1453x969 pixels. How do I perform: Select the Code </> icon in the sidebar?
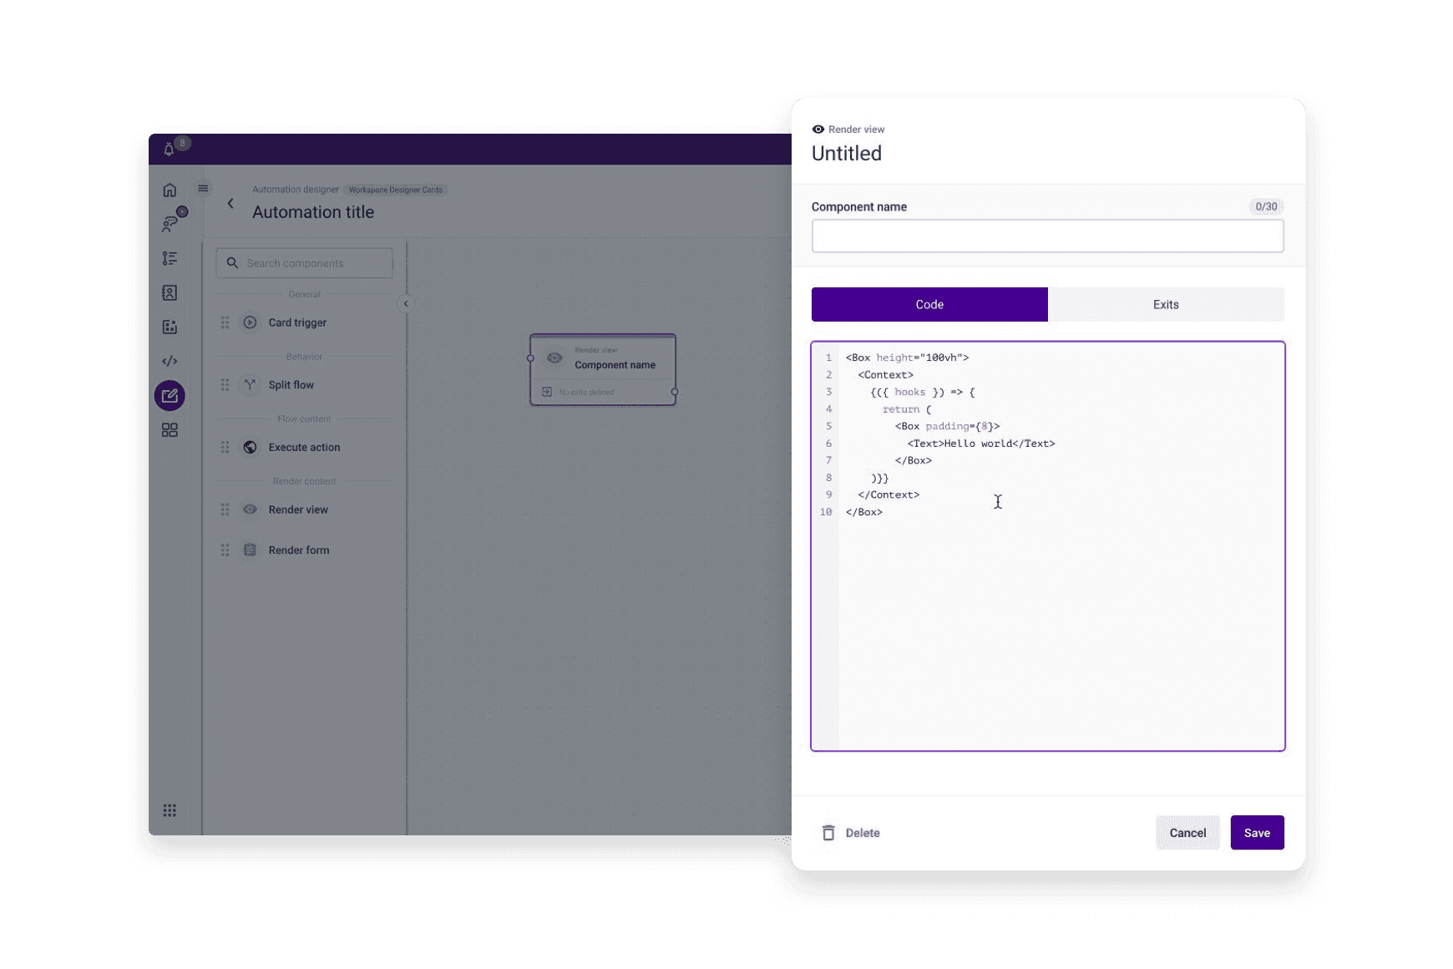(x=170, y=361)
